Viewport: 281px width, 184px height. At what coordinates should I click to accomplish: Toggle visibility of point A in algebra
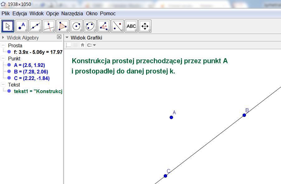click(x=9, y=65)
